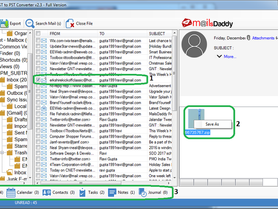Click the email list vertical scrollbar thumb
This screenshot has height=209, width=278.
coord(174,73)
